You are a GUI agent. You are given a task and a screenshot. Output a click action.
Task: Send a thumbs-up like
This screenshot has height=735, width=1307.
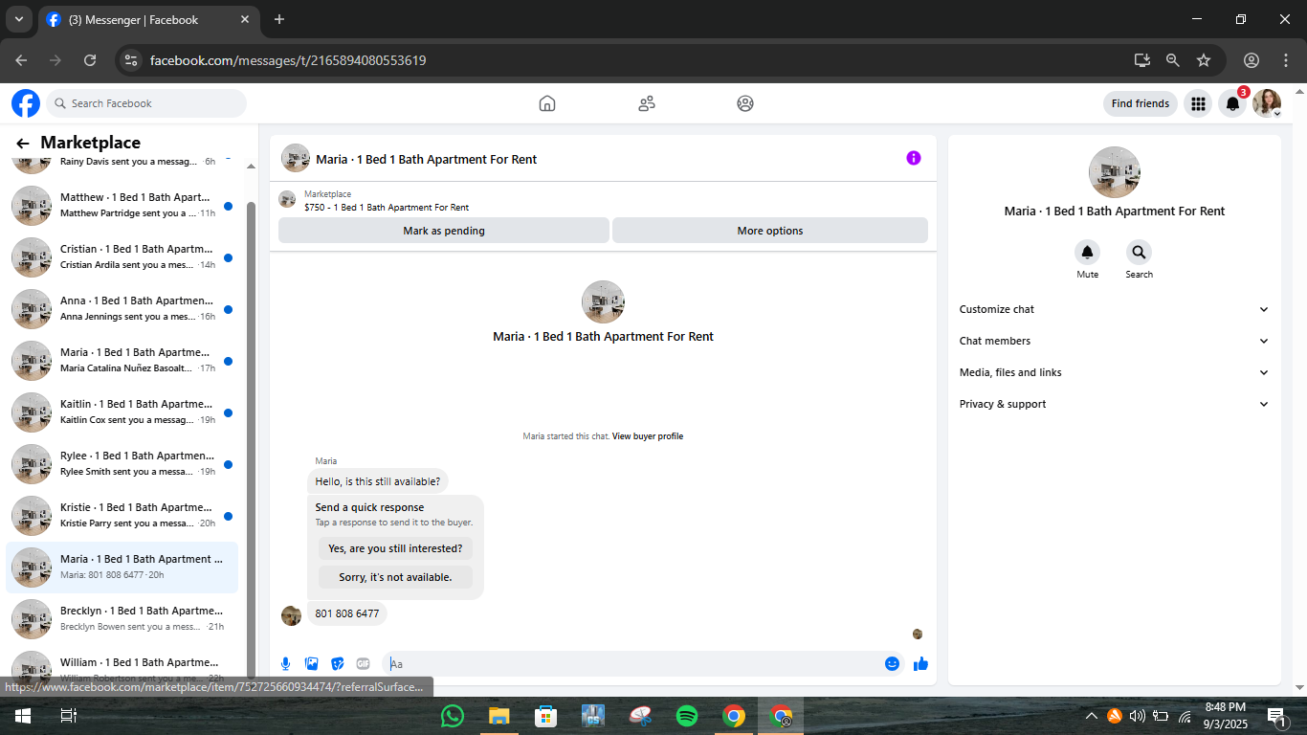920,663
